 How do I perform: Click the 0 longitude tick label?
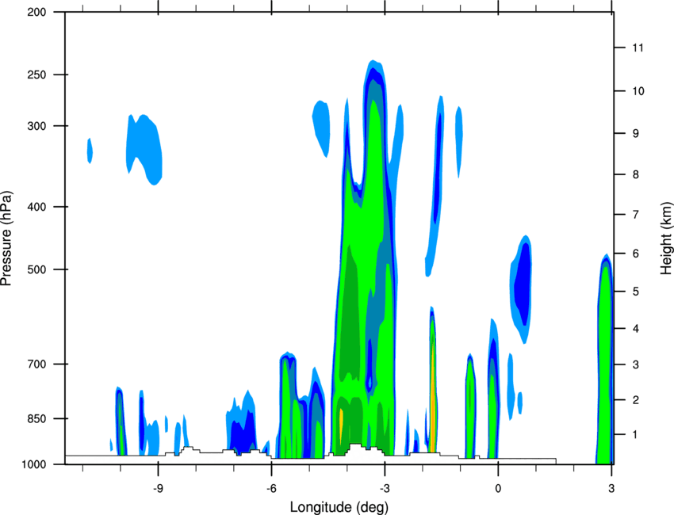[x=498, y=489]
